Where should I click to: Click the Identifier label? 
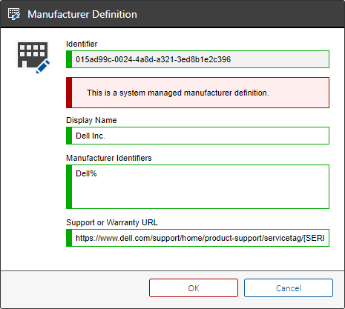pos(82,44)
